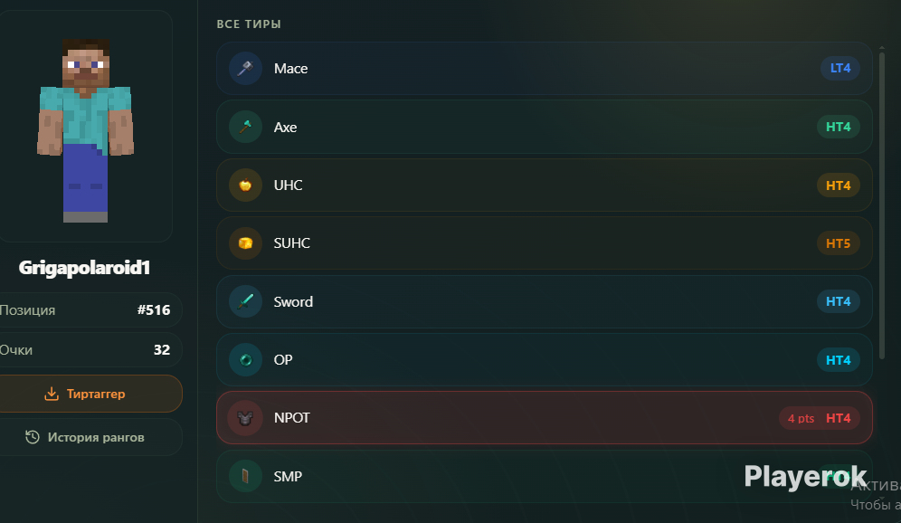Select the UHC golden apple icon

[245, 185]
